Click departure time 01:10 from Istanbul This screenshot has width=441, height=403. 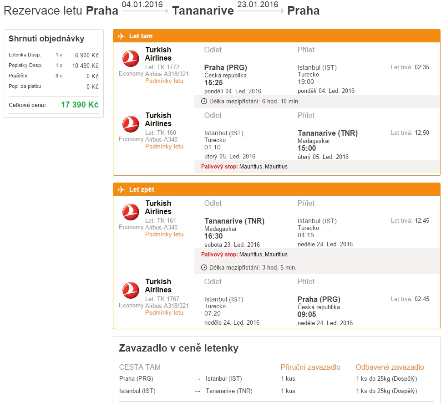213,147
